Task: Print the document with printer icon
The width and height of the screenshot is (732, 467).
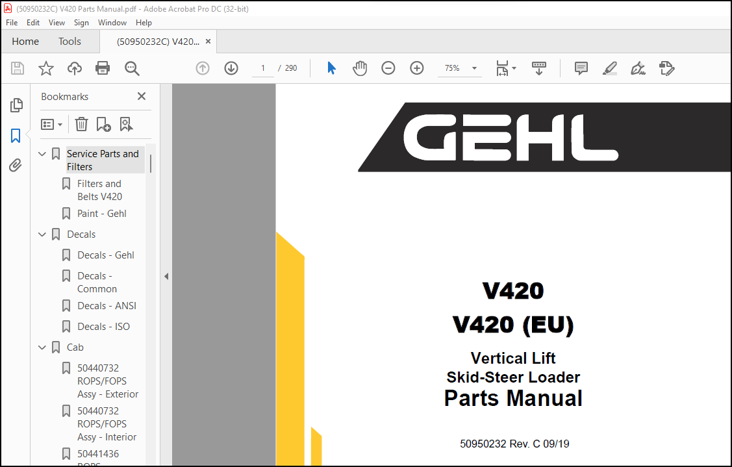Action: click(102, 68)
